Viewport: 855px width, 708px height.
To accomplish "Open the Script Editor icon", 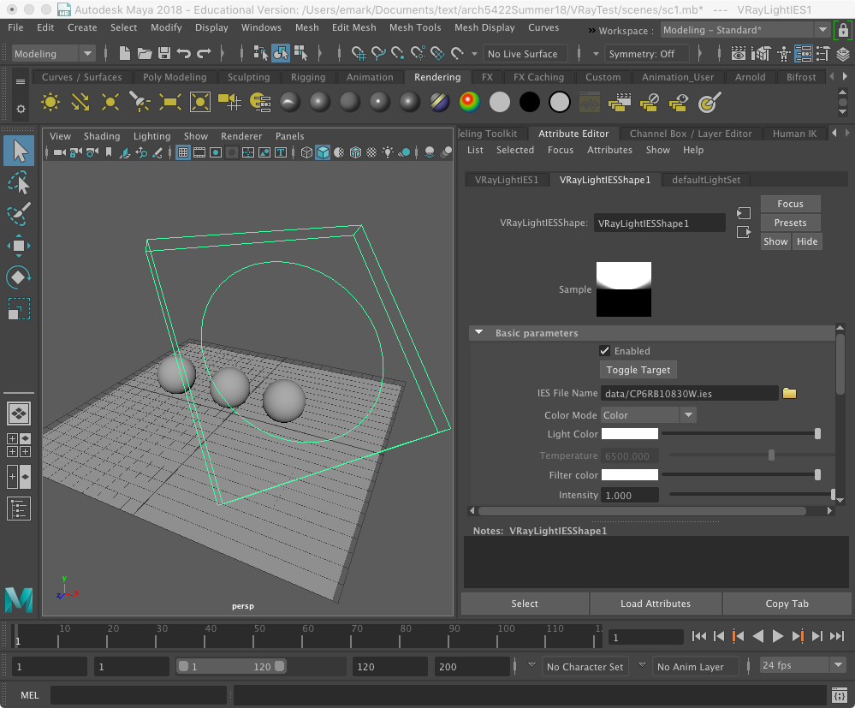I will point(840,695).
